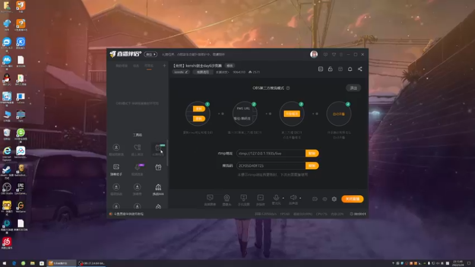Screen dimensions: 475x267
Task: Open File Explorer from the taskbar
Action: 33,263
